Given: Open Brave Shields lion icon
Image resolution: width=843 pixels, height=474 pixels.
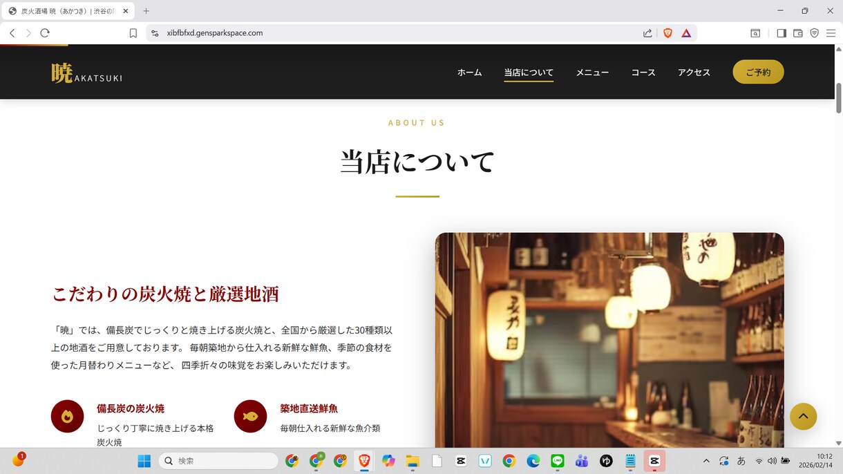Looking at the screenshot, I should (667, 32).
